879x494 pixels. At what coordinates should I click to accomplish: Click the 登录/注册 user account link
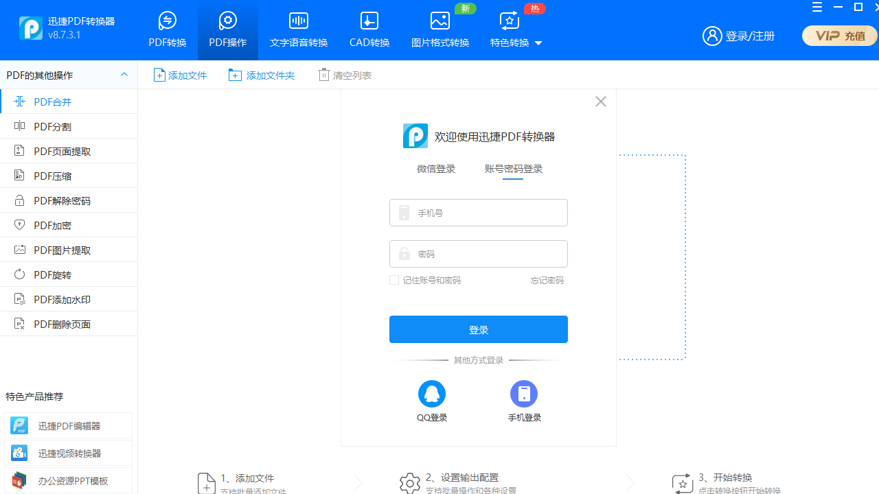pos(739,36)
